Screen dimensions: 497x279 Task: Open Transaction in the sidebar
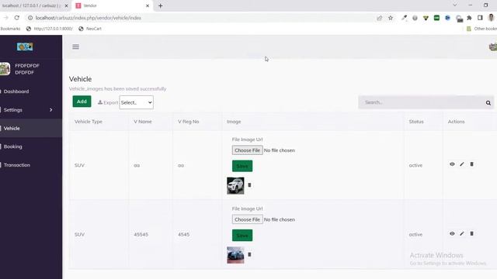pos(17,165)
